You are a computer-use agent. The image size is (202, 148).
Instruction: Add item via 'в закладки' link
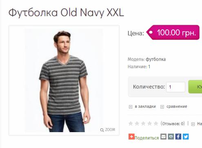pyautogui.click(x=145, y=107)
